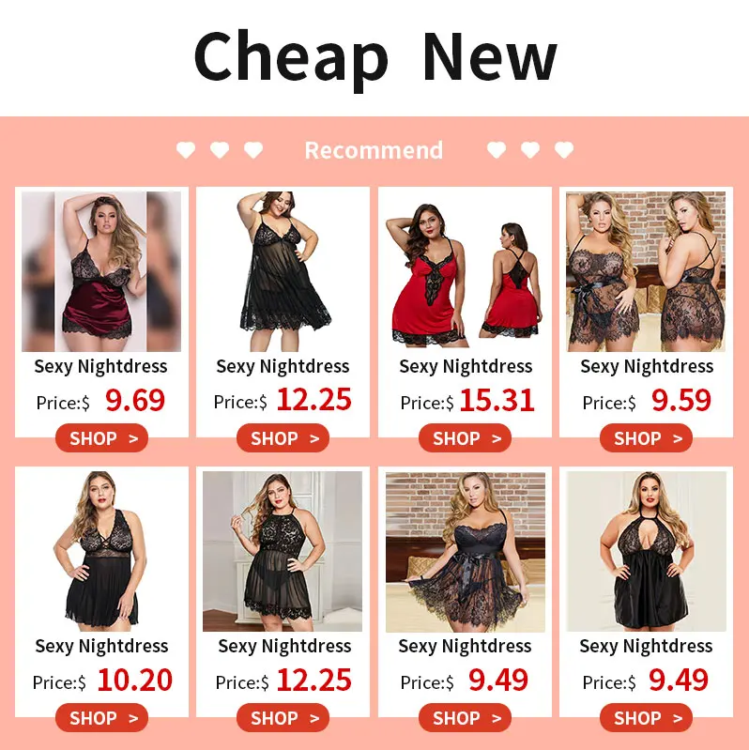This screenshot has height=750, width=749.
Task: Click Sexy Nightdress title above the 9.59 price
Action: click(x=647, y=366)
